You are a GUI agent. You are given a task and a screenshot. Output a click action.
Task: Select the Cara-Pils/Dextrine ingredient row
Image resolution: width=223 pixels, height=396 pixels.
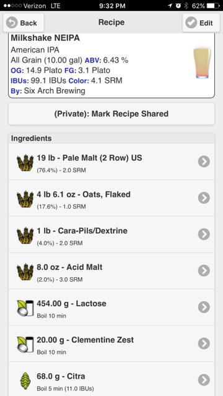(111, 234)
